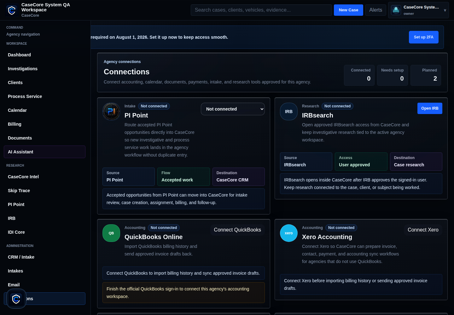Click the Xero Accounting heading
The width and height of the screenshot is (454, 315).
click(327, 237)
